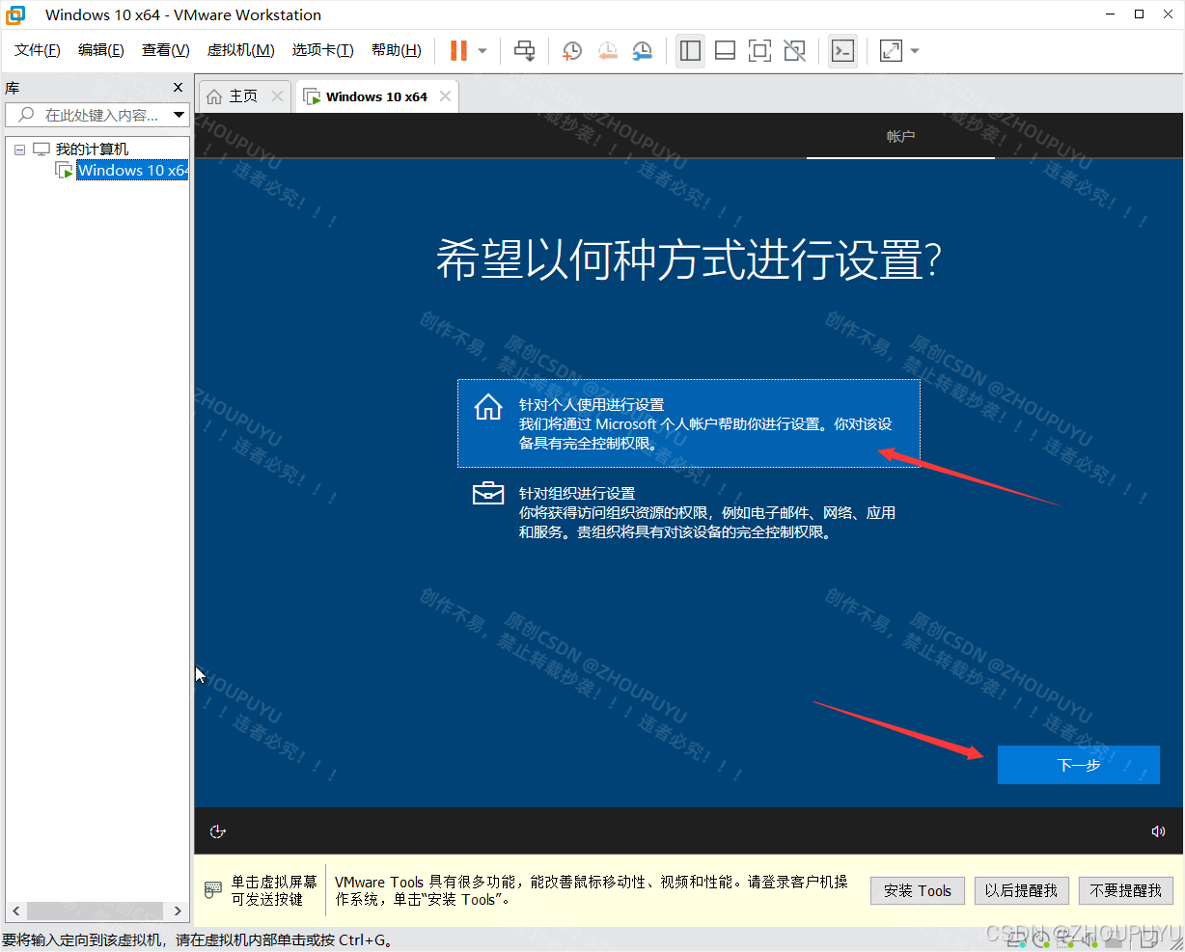Image resolution: width=1185 pixels, height=952 pixels.
Task: Click the keyboard hint icon in the info bar
Action: (x=213, y=890)
